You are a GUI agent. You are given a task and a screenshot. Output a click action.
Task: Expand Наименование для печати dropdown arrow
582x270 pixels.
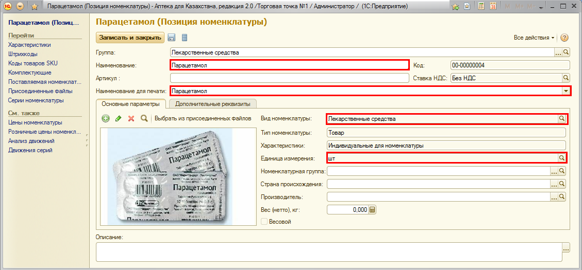566,91
